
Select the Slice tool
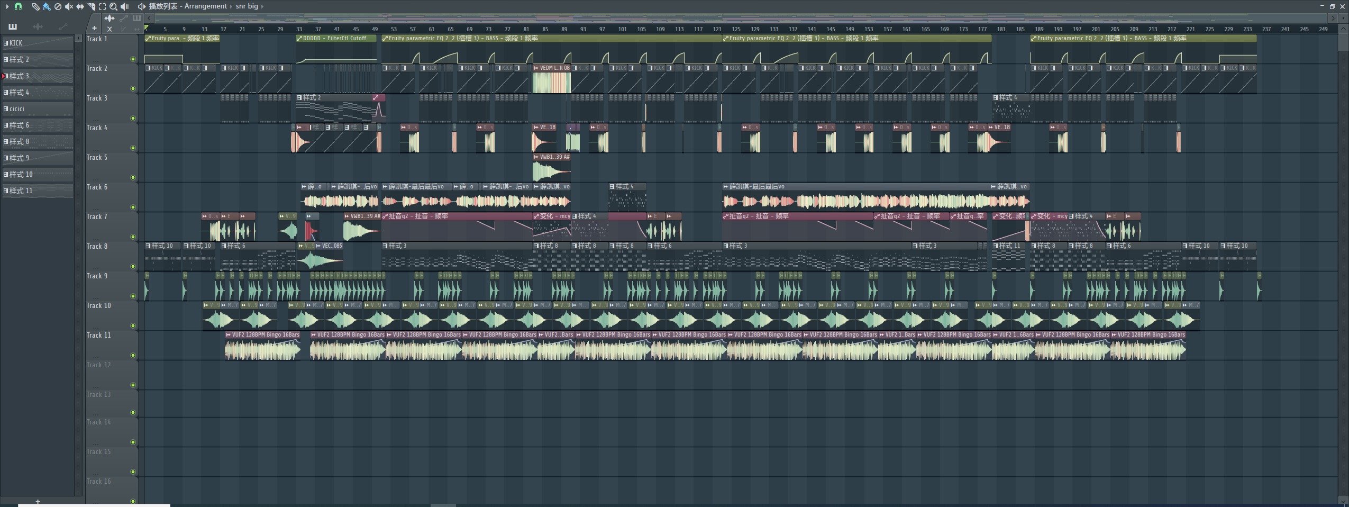92,6
